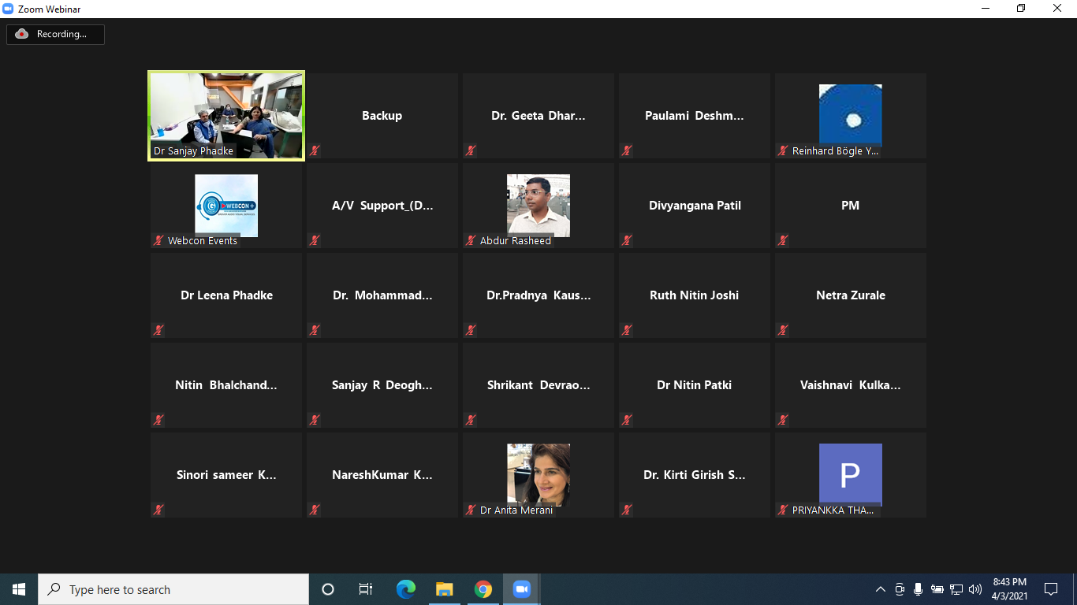Viewport: 1077px width, 605px height.
Task: Open Zoom from the Windows taskbar
Action: (521, 589)
